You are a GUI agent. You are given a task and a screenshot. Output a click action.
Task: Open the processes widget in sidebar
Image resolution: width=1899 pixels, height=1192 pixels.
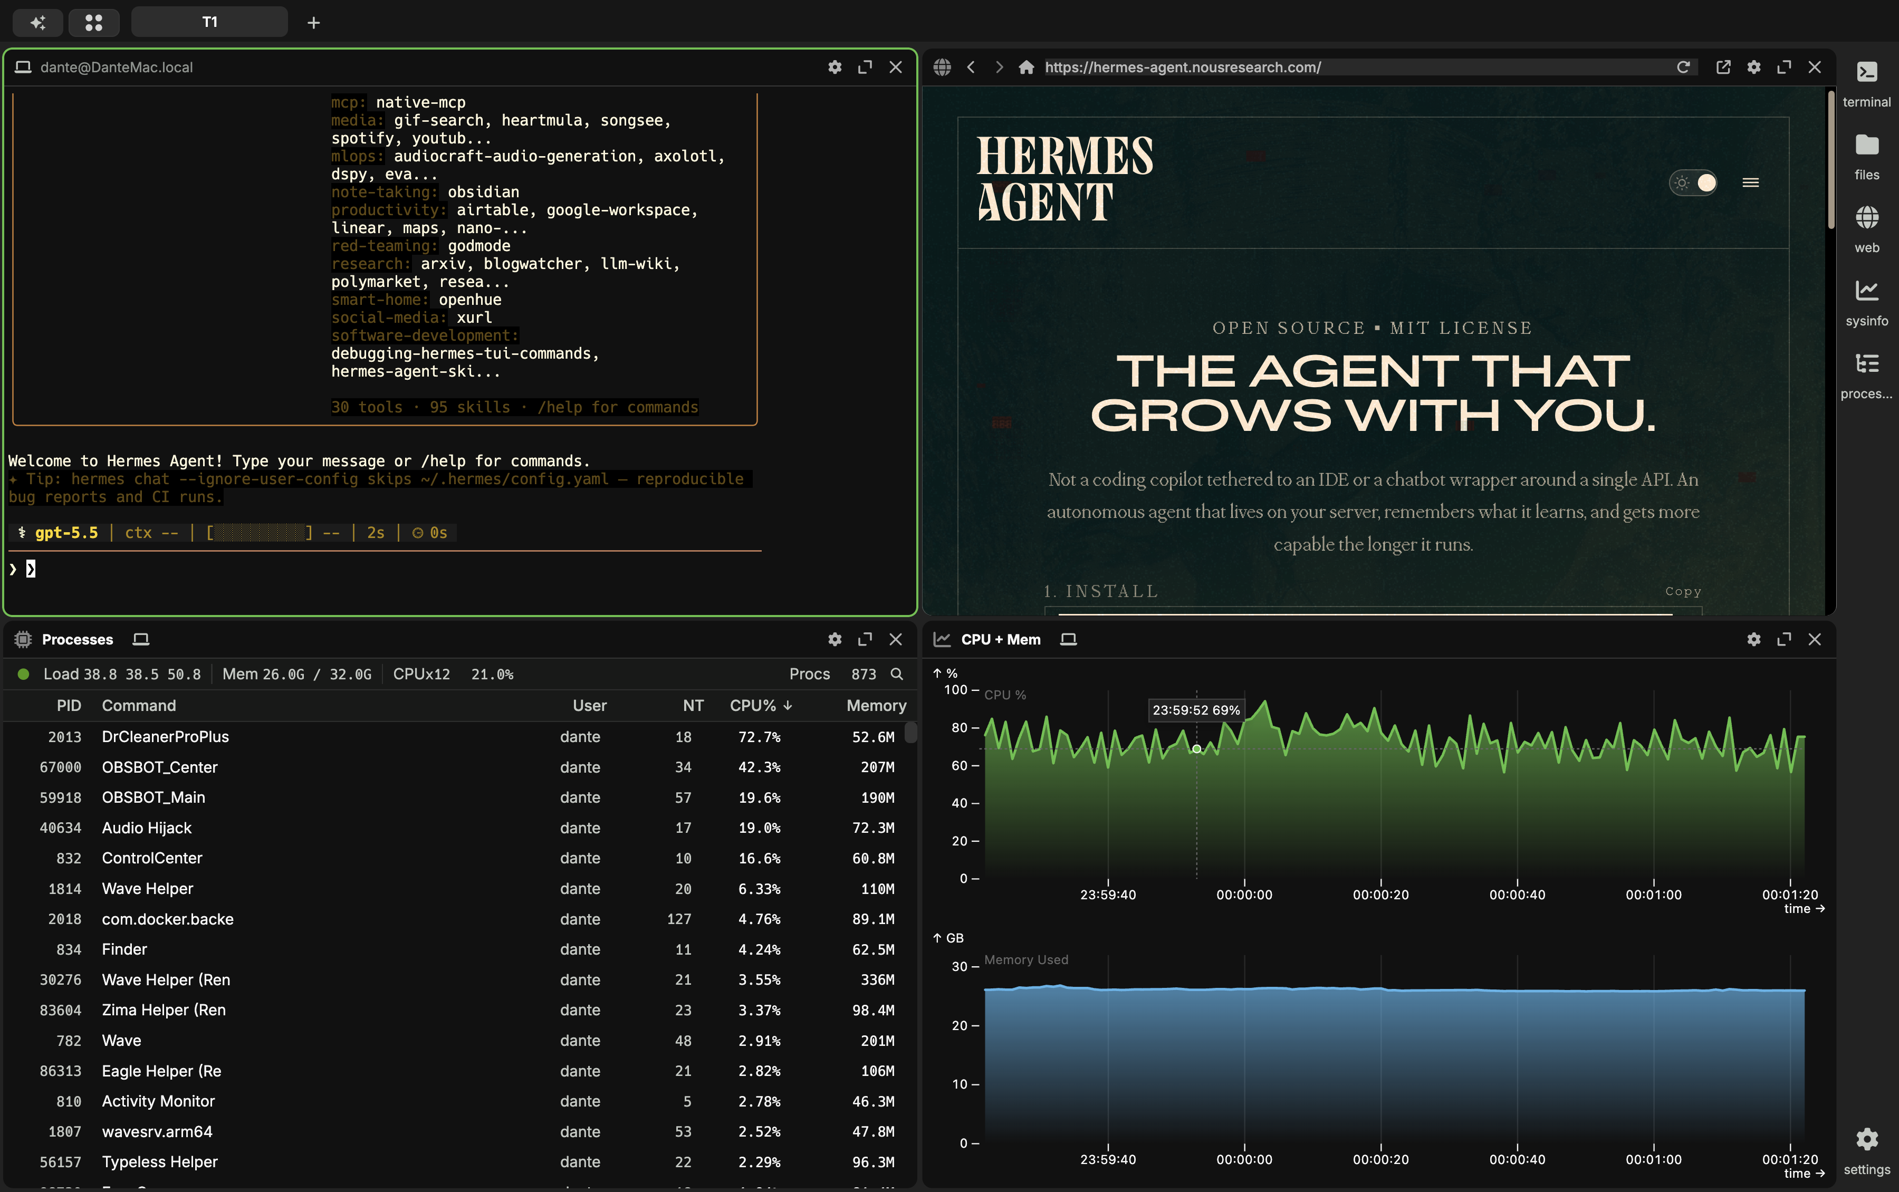(1867, 375)
